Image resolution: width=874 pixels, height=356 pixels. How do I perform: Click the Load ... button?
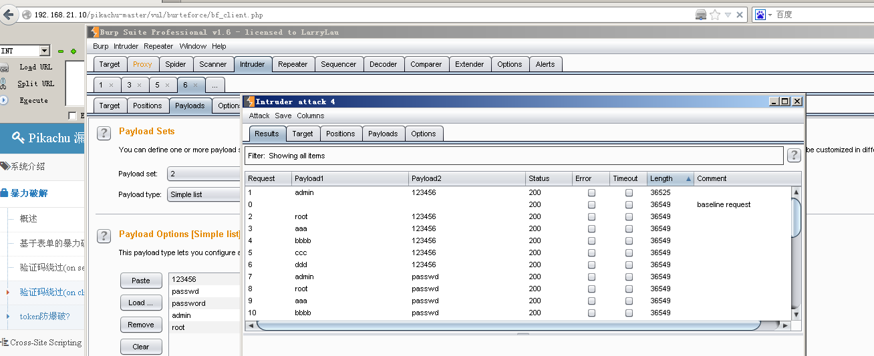[x=141, y=303]
